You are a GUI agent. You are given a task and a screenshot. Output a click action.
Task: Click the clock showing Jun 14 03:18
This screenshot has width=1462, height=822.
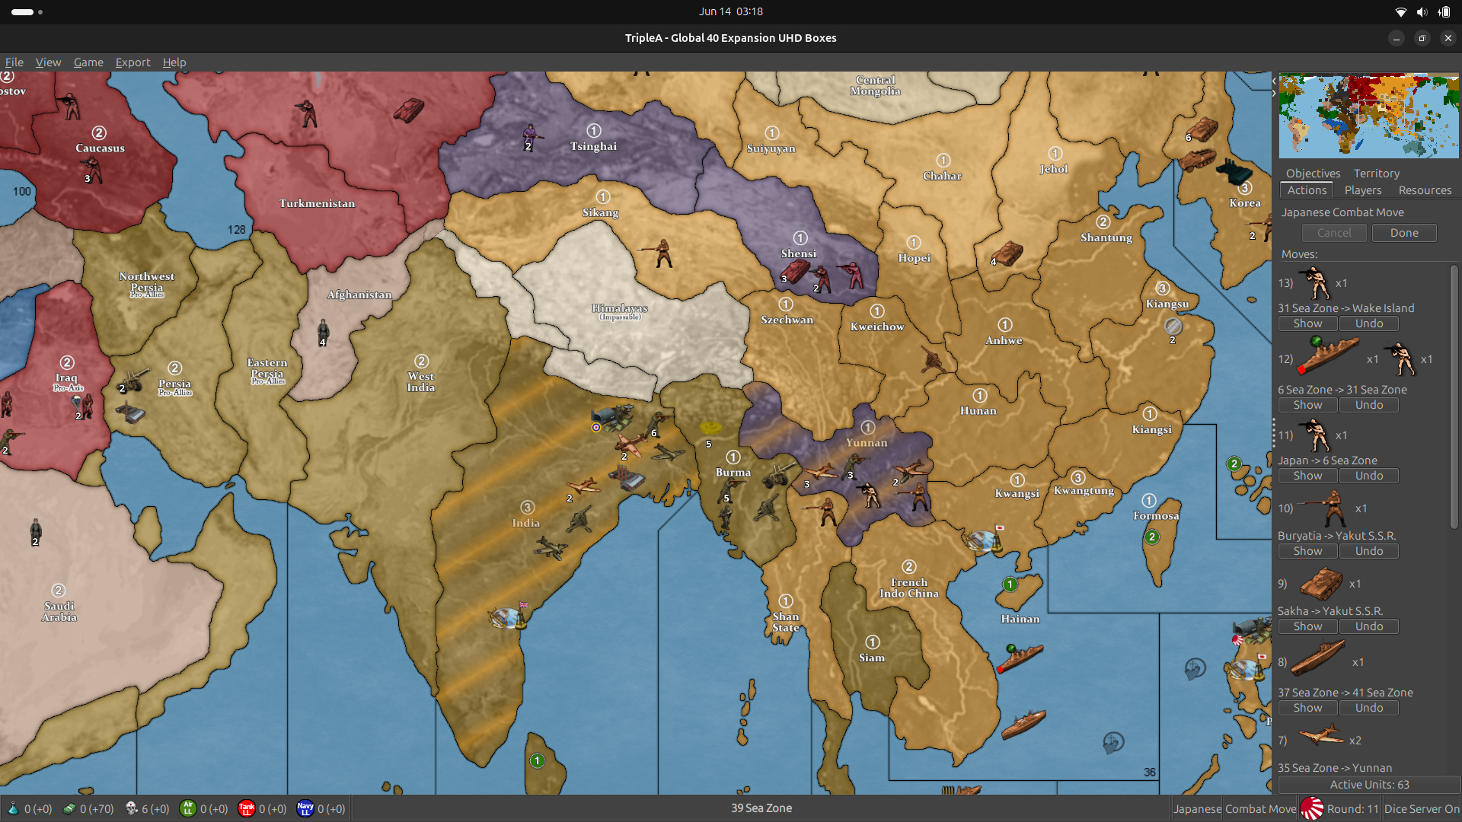731,11
